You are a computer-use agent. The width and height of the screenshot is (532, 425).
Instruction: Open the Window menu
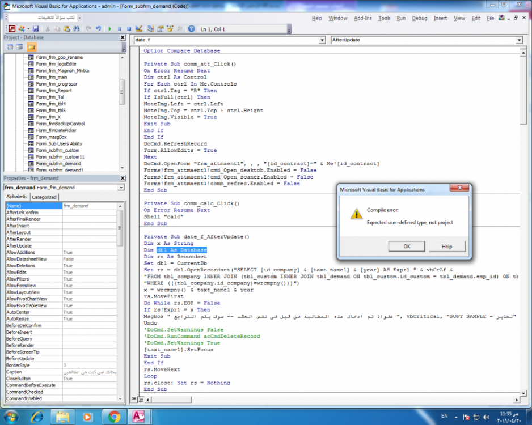pyautogui.click(x=337, y=18)
